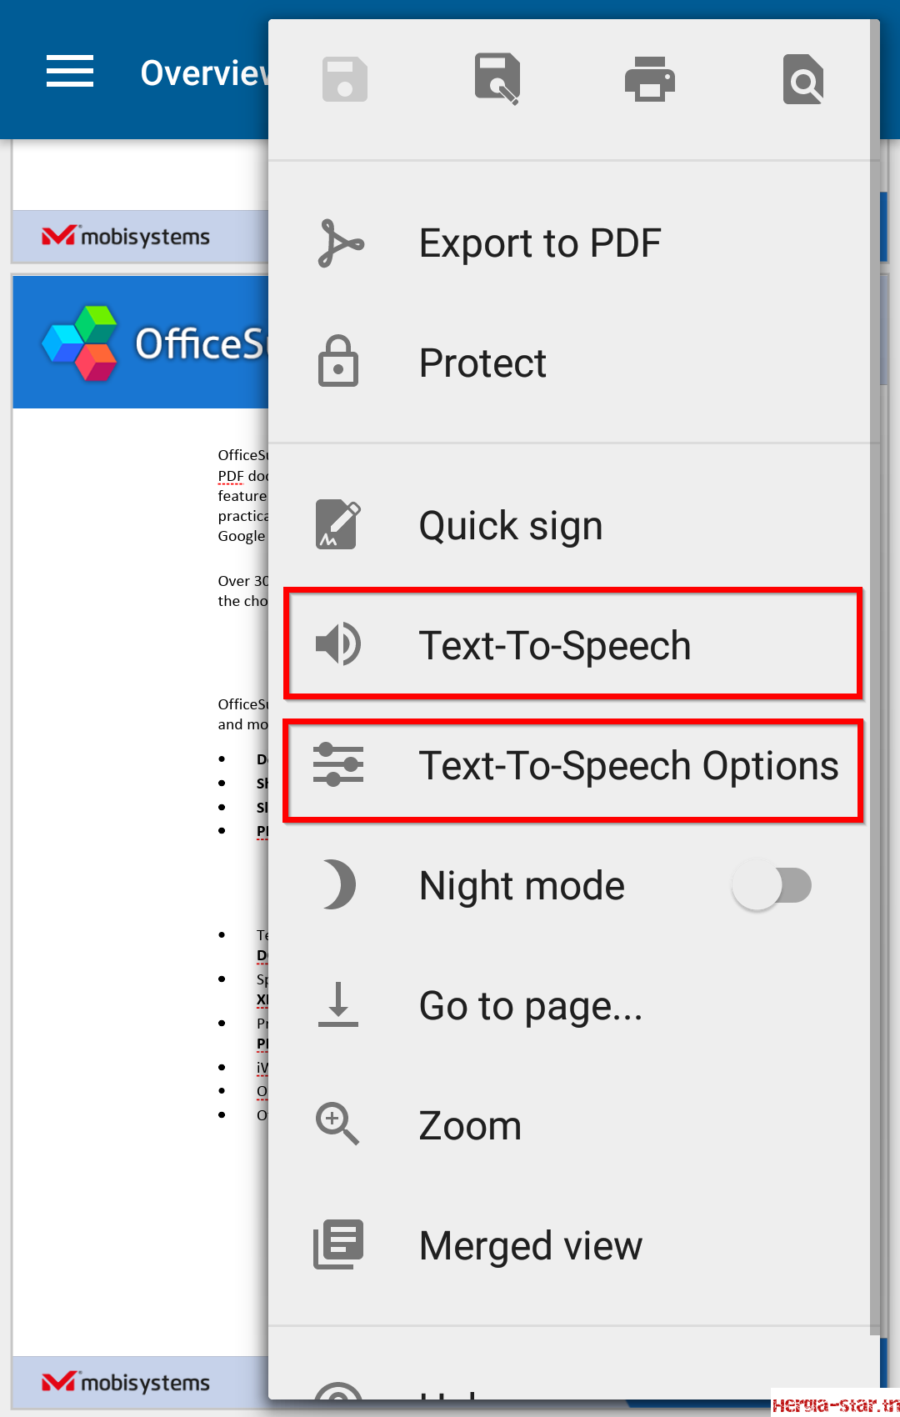The width and height of the screenshot is (900, 1417).
Task: Open Text-To-Speech Options
Action: [573, 766]
